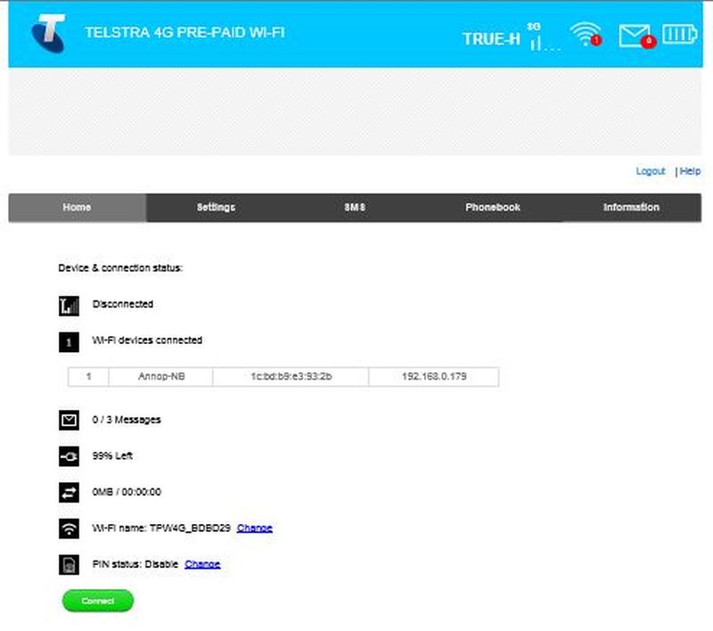Image resolution: width=713 pixels, height=631 pixels.
Task: Click the Wi-Fi devices connected label
Action: [x=147, y=340]
